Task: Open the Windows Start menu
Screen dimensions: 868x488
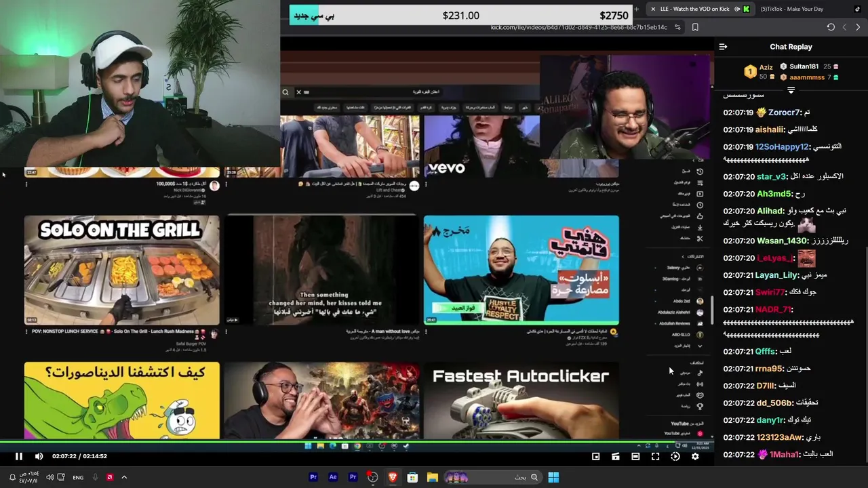Action: (x=553, y=477)
